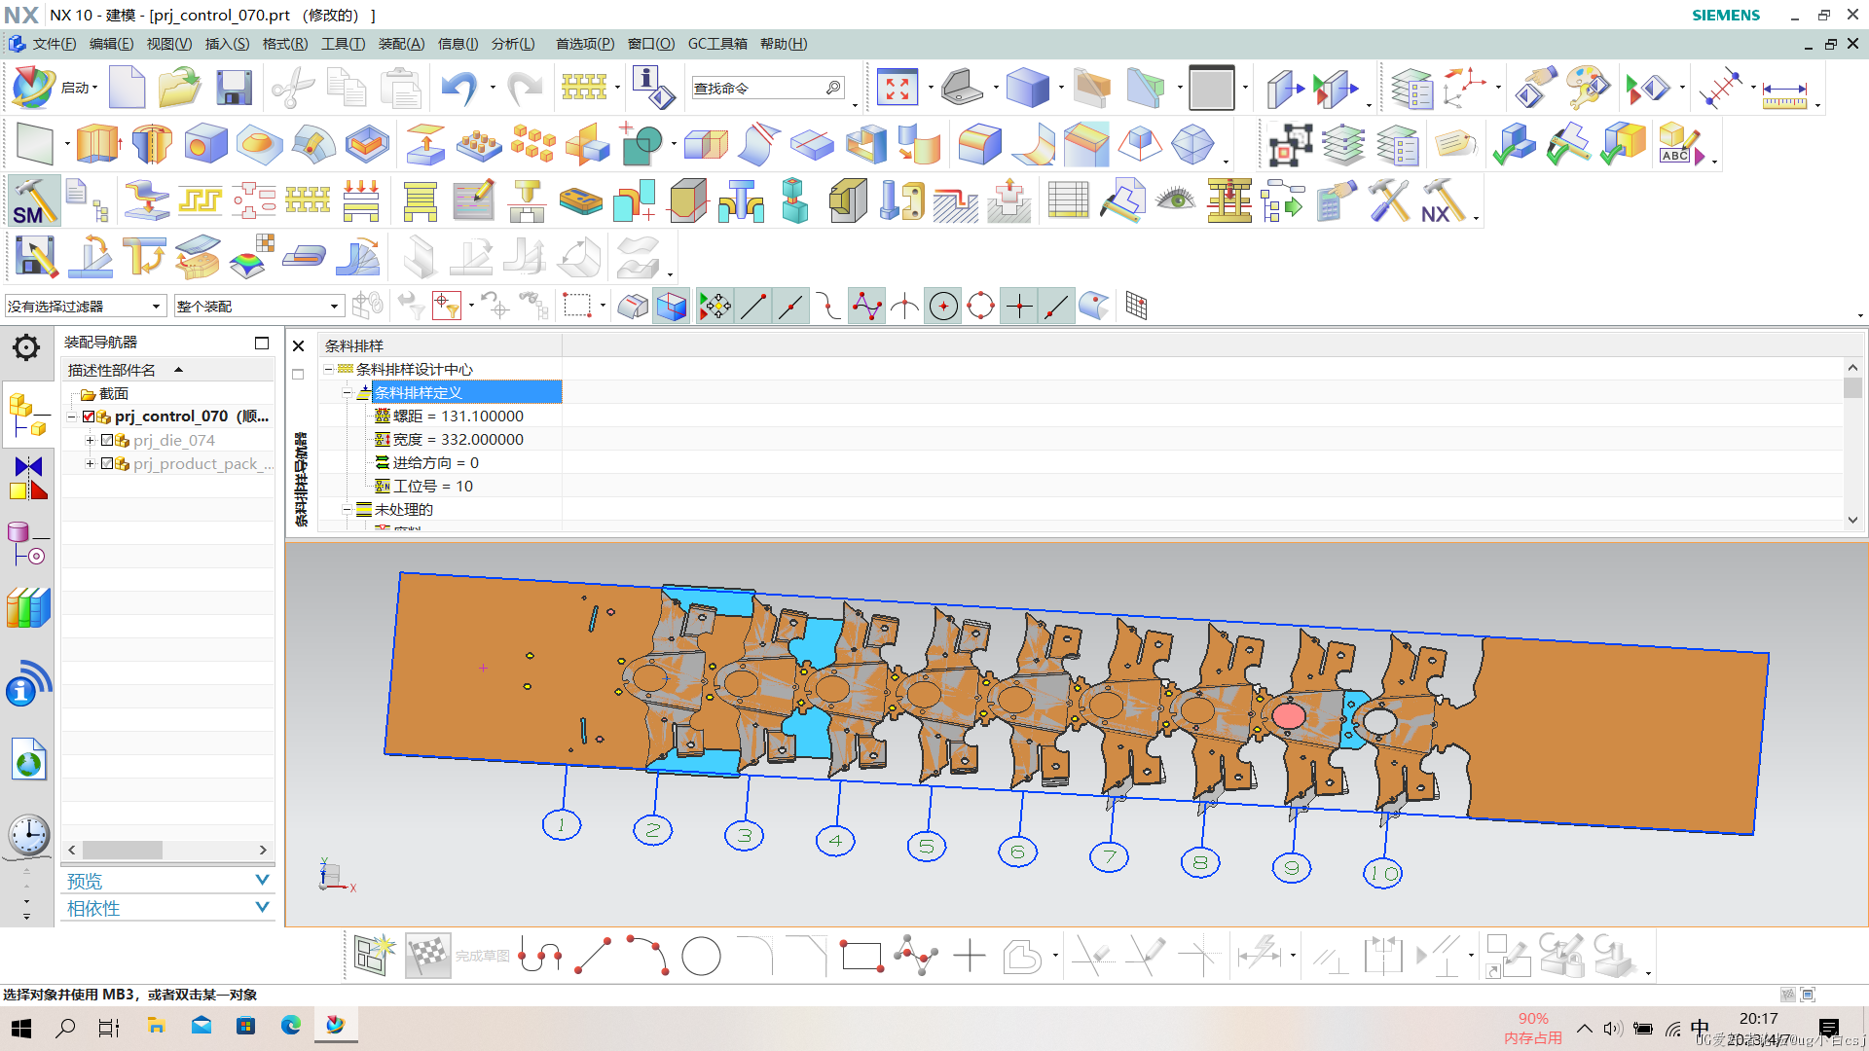Viewport: 1869px width, 1051px height.
Task: Toggle checkbox for prj_product_pack component
Action: coord(107,463)
